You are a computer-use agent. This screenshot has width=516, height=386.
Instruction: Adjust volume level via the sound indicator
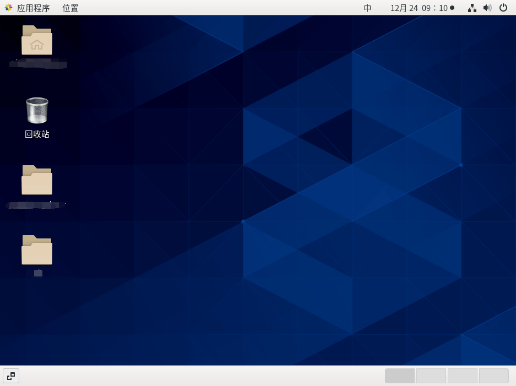point(487,8)
